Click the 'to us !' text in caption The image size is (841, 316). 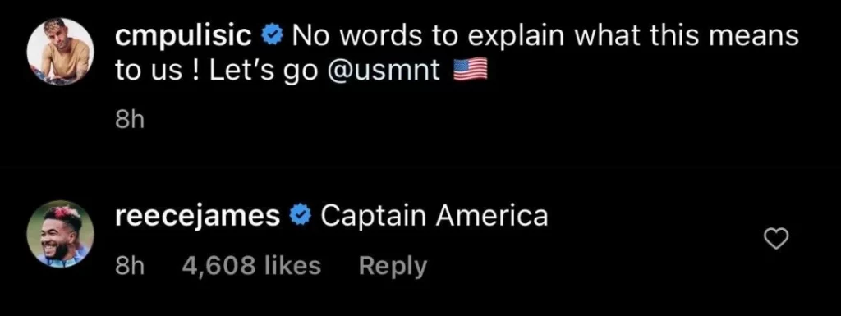(159, 71)
